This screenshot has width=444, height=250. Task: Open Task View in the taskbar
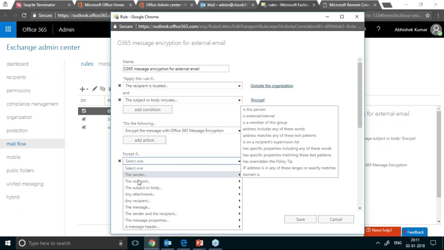135,243
